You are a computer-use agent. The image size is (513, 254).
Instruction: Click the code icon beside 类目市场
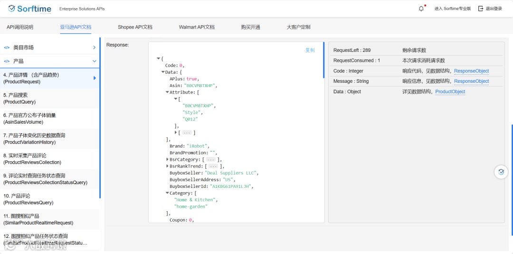(7, 48)
